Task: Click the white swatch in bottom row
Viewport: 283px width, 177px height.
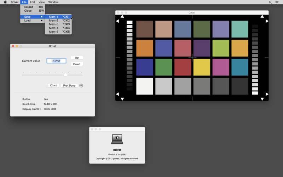Action: pyautogui.click(x=145, y=86)
